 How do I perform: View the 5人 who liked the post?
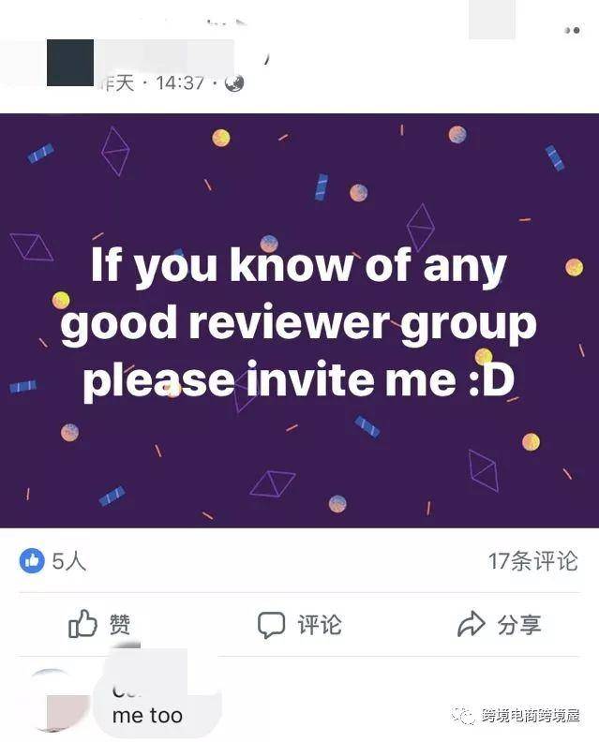click(69, 561)
